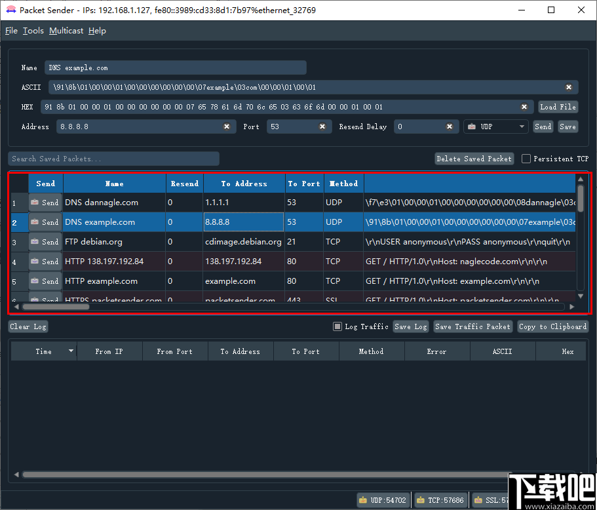Enable the Log Traffic checkbox
Viewport: 597px width, 510px height.
[x=336, y=326]
